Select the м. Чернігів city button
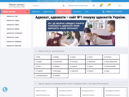This screenshot has height=97, width=129. 42,71
